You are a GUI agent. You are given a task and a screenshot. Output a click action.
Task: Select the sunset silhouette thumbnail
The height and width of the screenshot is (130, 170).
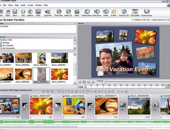coord(7,74)
